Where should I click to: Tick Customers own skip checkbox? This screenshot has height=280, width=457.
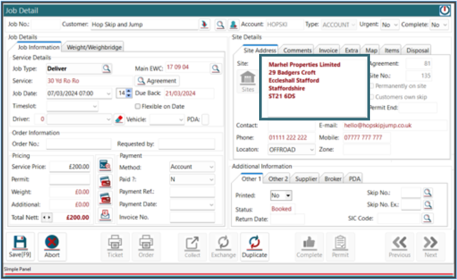coord(372,97)
